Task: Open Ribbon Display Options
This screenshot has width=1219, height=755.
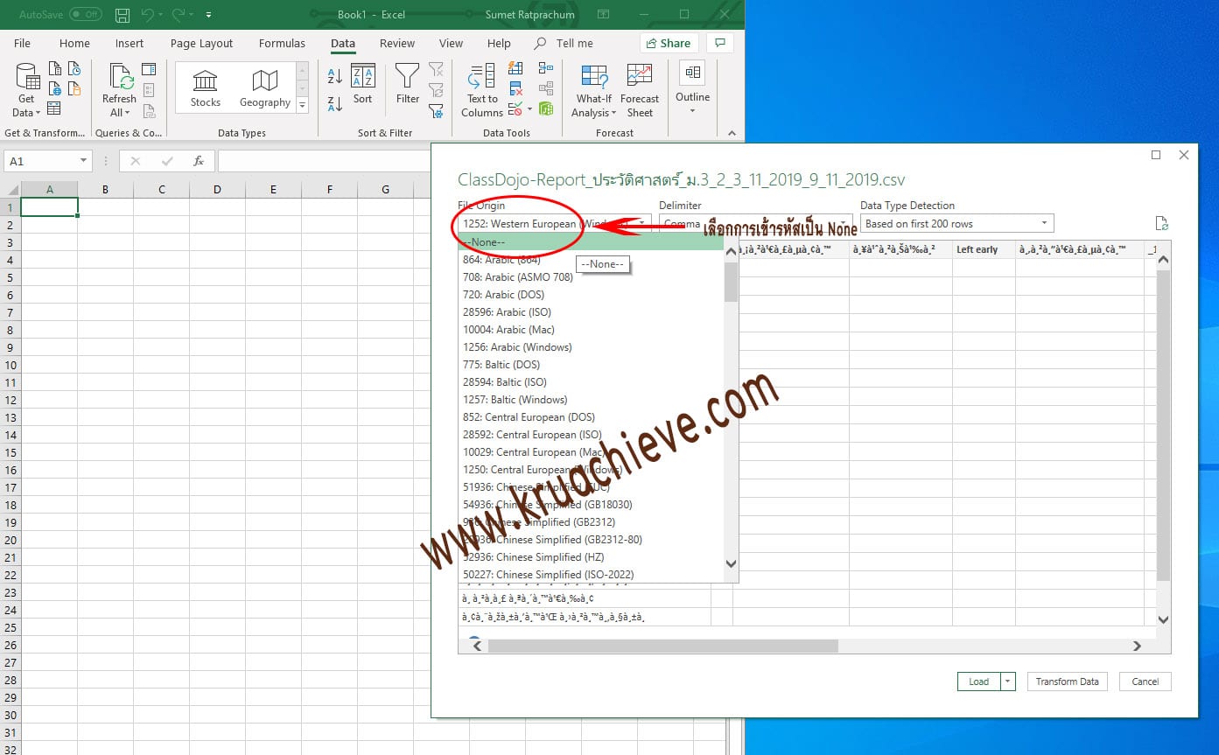Action: click(604, 15)
